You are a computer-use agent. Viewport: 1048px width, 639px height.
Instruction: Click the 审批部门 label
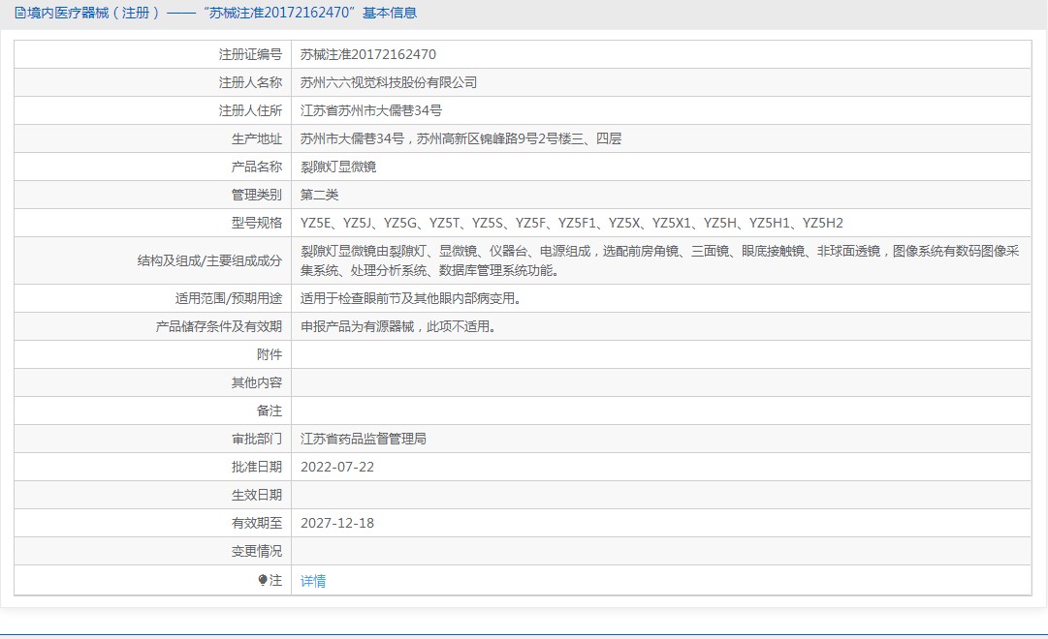[257, 439]
